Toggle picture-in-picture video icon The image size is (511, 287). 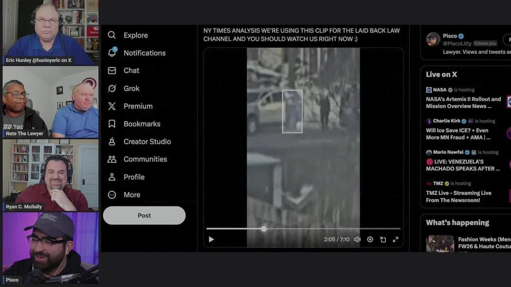coord(383,240)
